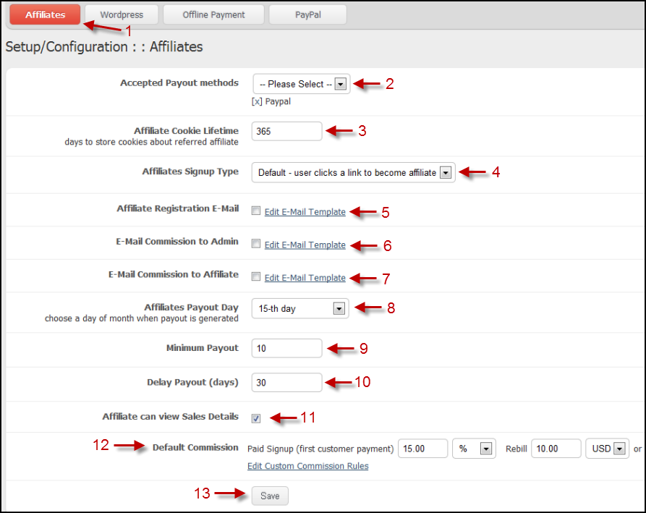Enable E-Mail Commission to Admin checkbox

point(256,245)
